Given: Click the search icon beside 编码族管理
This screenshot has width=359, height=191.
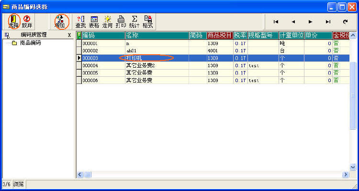Looking at the screenshot, I should pos(7,36).
